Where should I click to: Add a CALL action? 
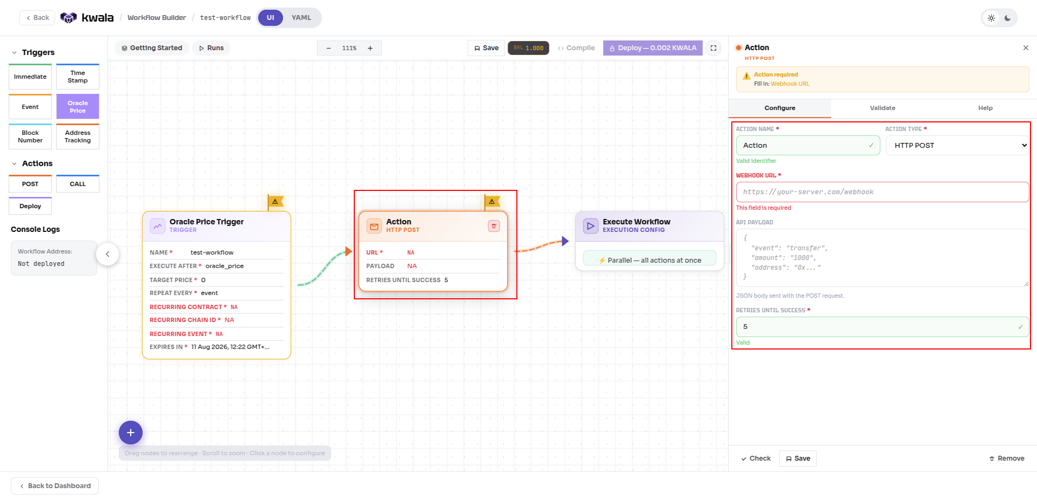(x=78, y=184)
